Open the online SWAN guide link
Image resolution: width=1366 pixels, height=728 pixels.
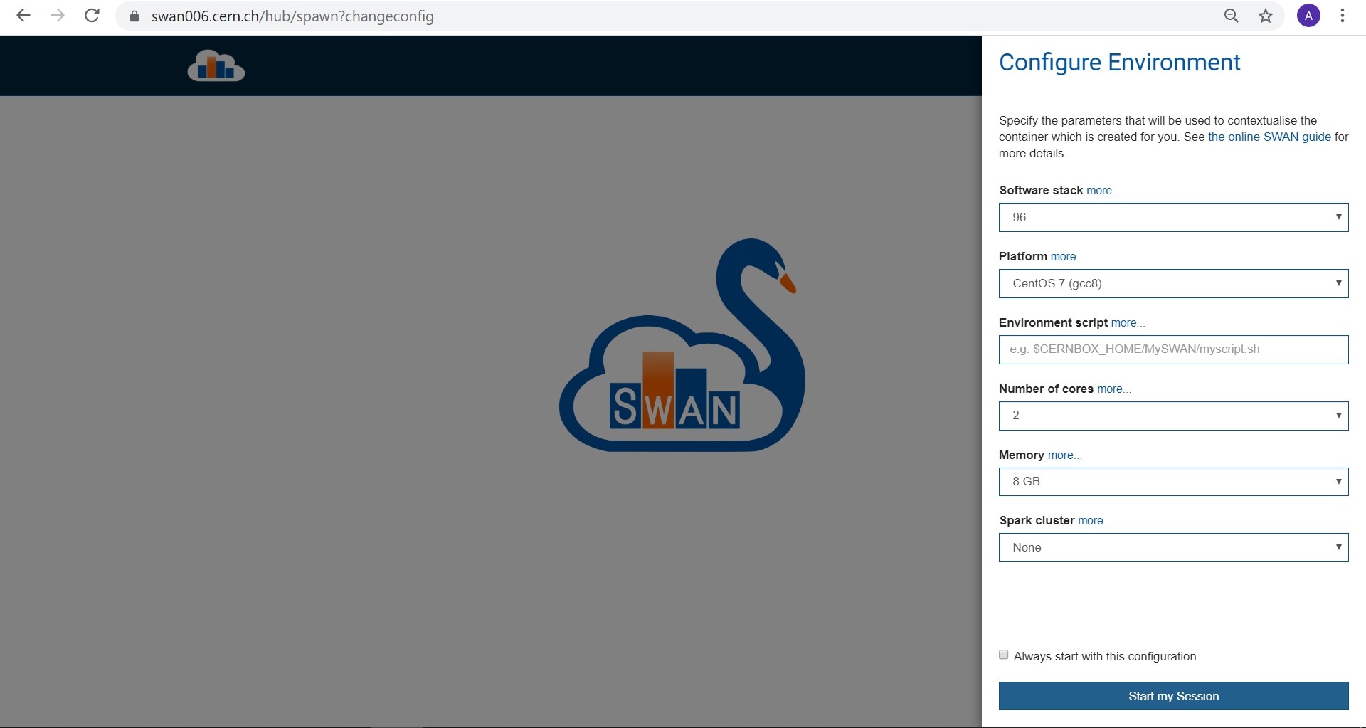point(1269,137)
